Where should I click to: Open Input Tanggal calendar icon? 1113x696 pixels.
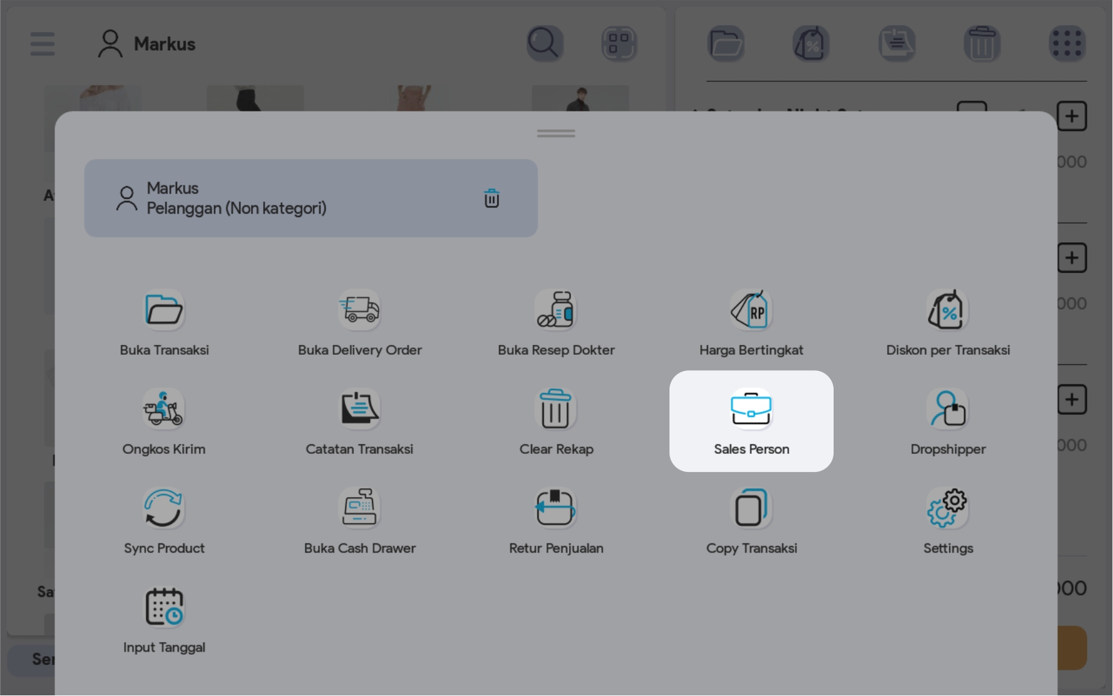click(164, 608)
